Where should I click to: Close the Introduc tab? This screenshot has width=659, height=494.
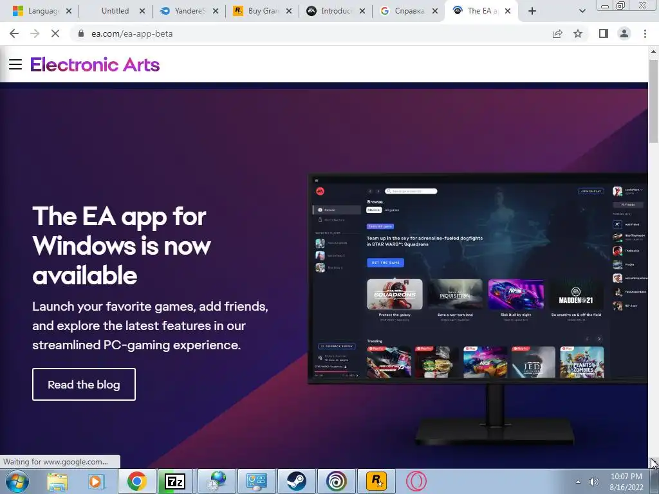(362, 11)
